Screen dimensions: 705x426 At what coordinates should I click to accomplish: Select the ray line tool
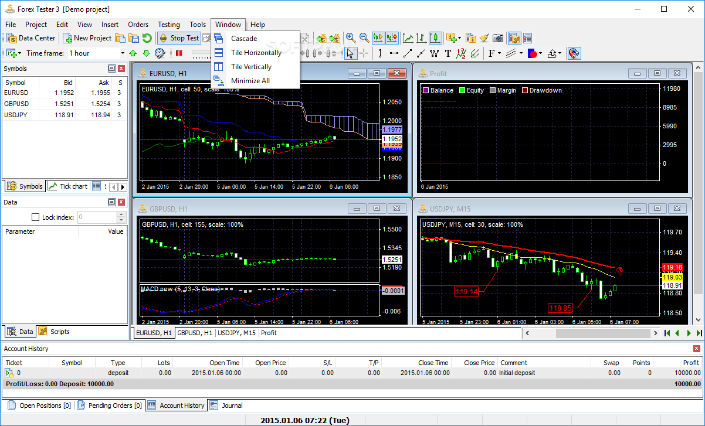coord(421,53)
